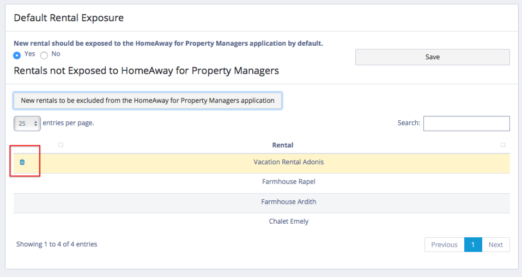Select the Vacation Rental Adonis row
The image size is (522, 277).
pos(288,162)
